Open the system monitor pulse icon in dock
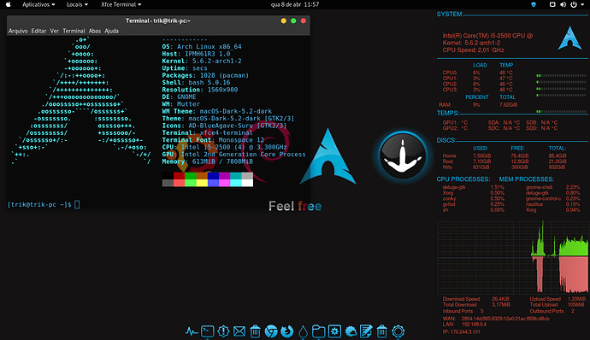This screenshot has height=340, width=590. [192, 331]
